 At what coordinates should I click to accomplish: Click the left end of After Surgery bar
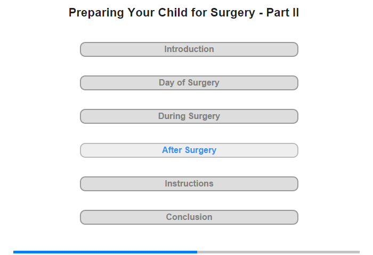[x=84, y=150]
